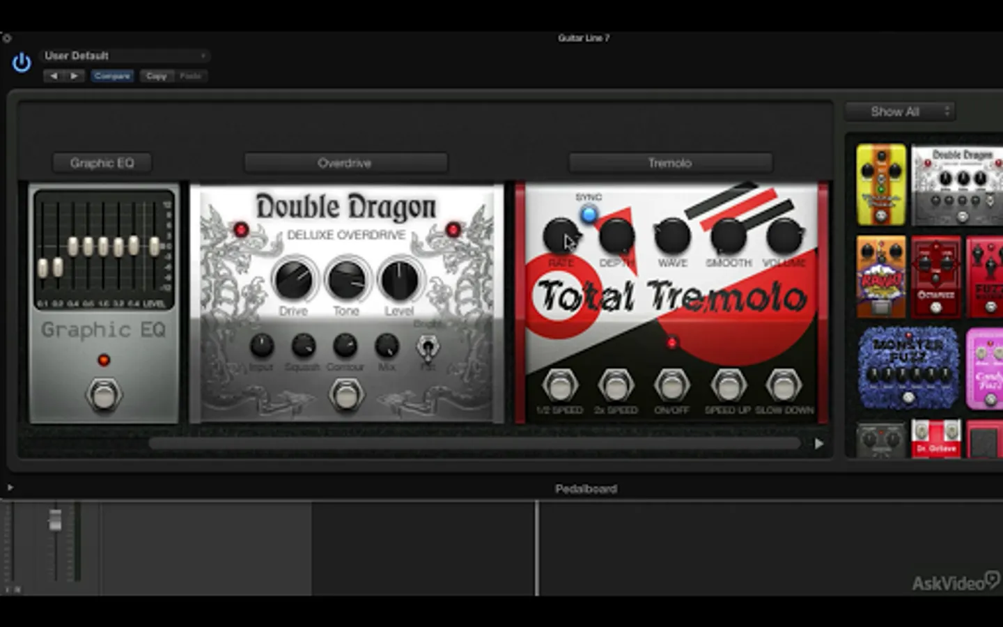This screenshot has width=1003, height=627.
Task: Click the 0.2 band slider on Graphic EQ
Action: (x=58, y=266)
